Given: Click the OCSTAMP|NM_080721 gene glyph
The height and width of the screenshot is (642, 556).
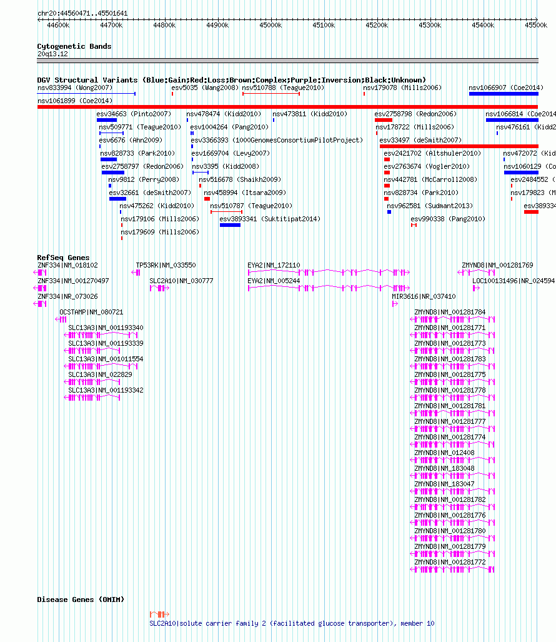Looking at the screenshot, I should pos(61,319).
